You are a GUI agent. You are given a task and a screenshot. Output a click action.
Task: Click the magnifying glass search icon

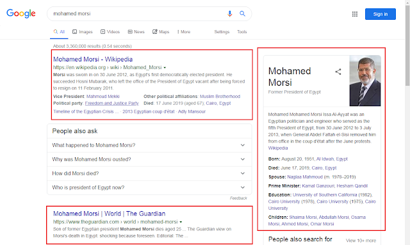242,13
